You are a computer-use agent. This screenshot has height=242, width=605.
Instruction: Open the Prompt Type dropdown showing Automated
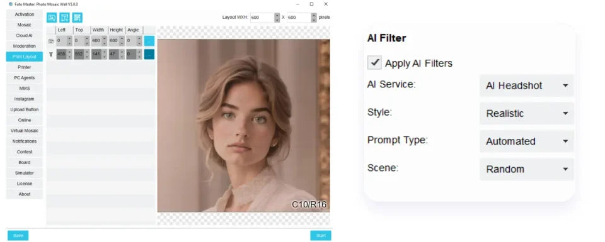point(527,141)
